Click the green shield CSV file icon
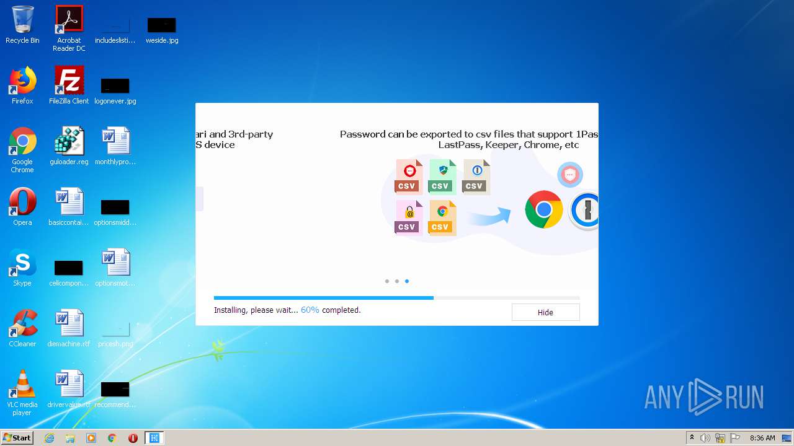 442,177
